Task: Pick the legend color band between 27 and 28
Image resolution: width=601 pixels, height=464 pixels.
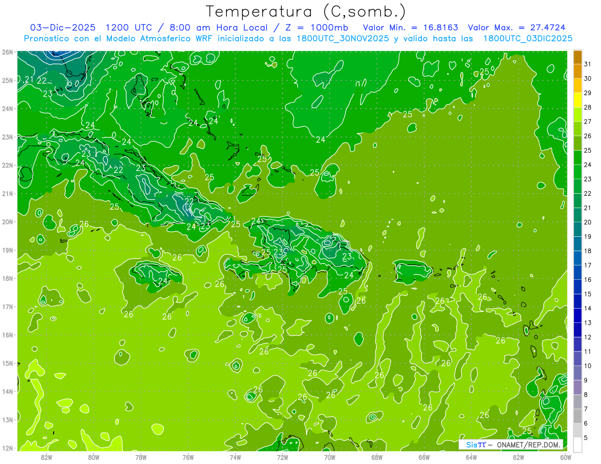Action: (x=577, y=115)
